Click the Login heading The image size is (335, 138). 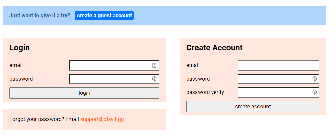pos(20,48)
